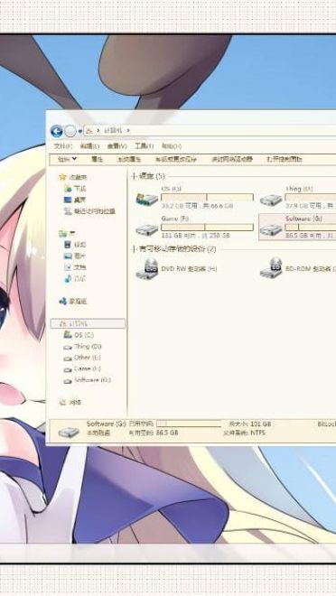Click the blue Back arrow button

point(56,132)
